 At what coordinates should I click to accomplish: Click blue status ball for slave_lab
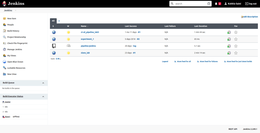(54, 53)
